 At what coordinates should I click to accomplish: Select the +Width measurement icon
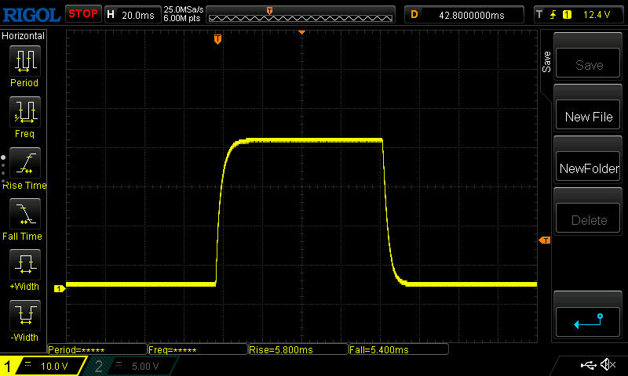point(24,265)
